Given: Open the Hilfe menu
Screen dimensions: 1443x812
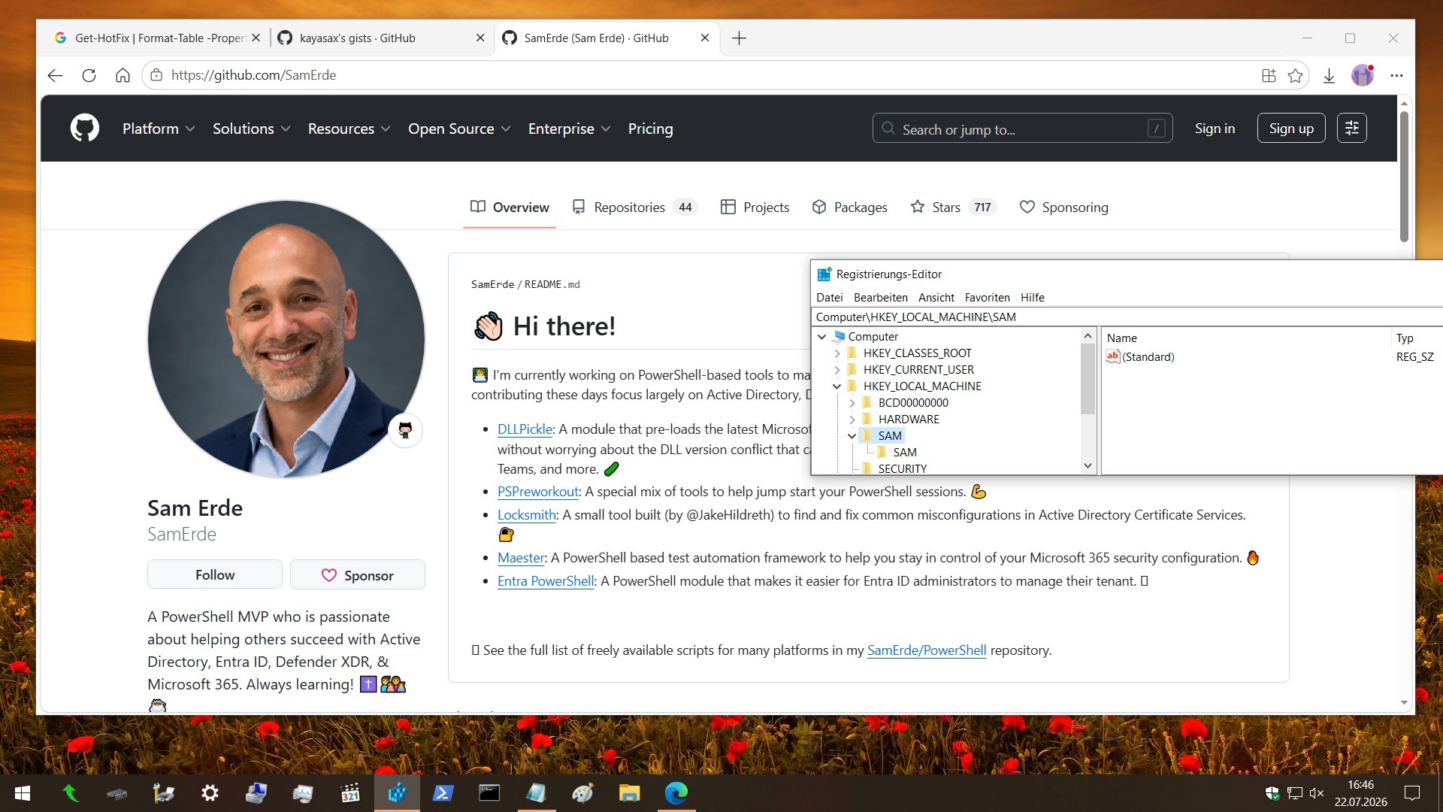Looking at the screenshot, I should point(1033,298).
